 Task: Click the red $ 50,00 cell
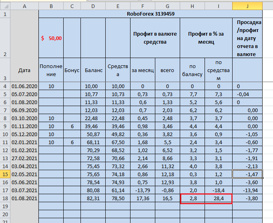pyautogui.click(x=51, y=38)
